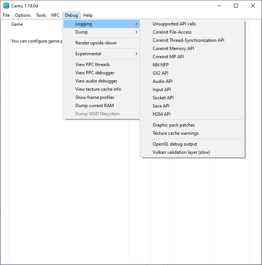Enable Coreinit Memory API logging
Viewport: 262px width, 265px height.
(x=192, y=49)
